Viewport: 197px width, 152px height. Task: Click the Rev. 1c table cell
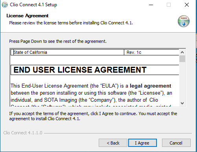151,52
